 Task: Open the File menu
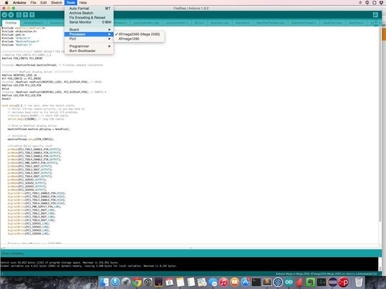click(33, 3)
